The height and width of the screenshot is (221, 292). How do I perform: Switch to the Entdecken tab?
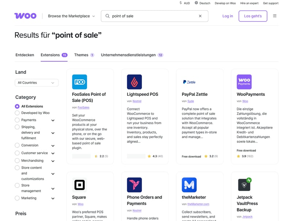[x=25, y=55]
